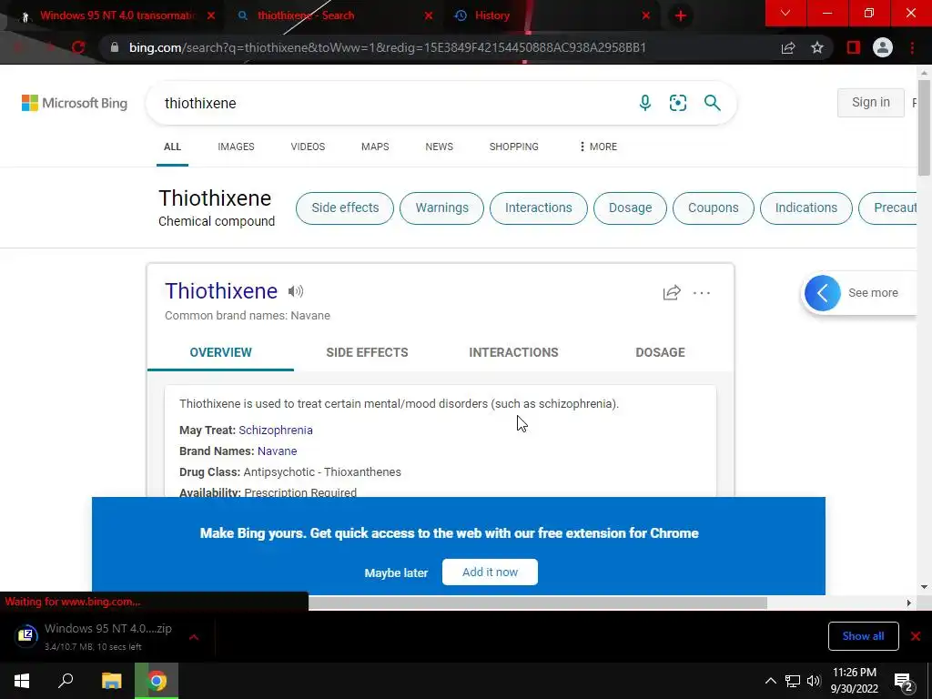Reload the page with the refresh icon
This screenshot has width=932, height=699.
pyautogui.click(x=78, y=47)
